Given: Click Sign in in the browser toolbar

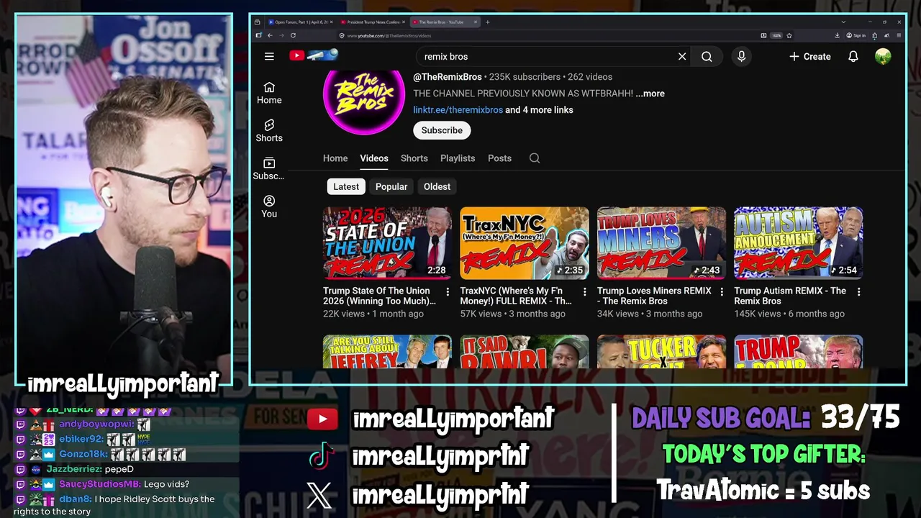Looking at the screenshot, I should click(x=855, y=35).
